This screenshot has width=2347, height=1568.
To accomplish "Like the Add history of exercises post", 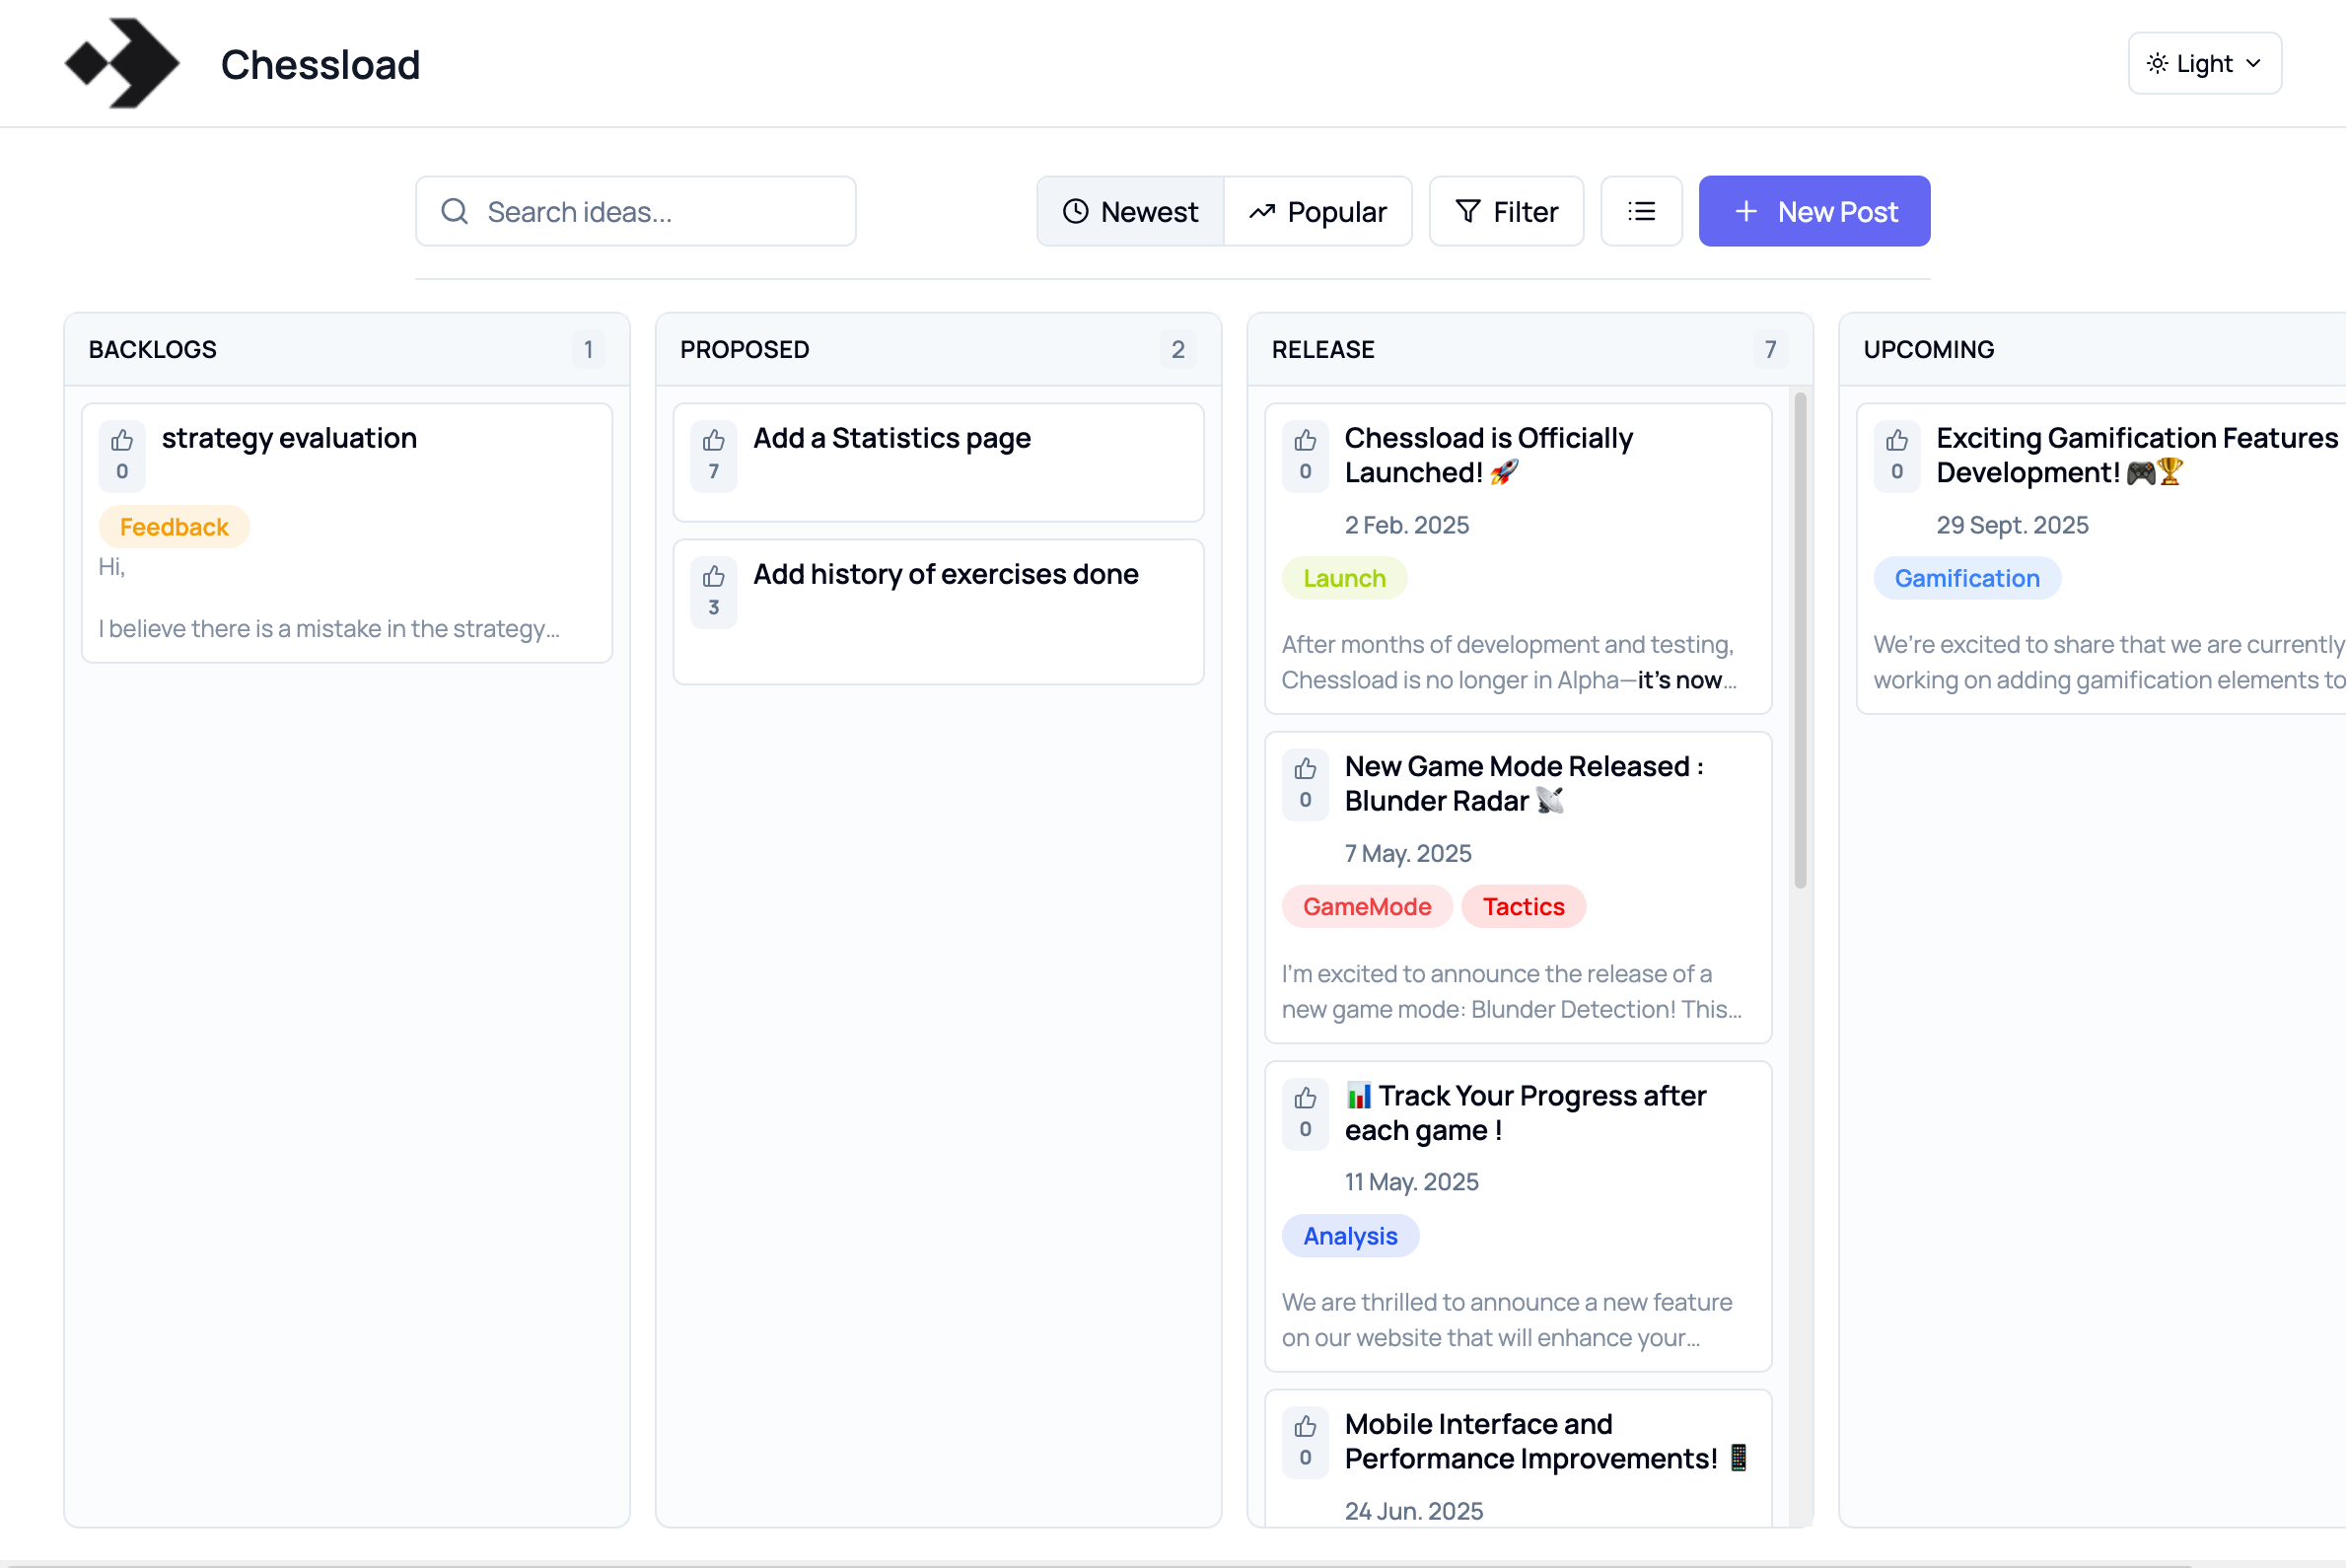I will (x=713, y=591).
